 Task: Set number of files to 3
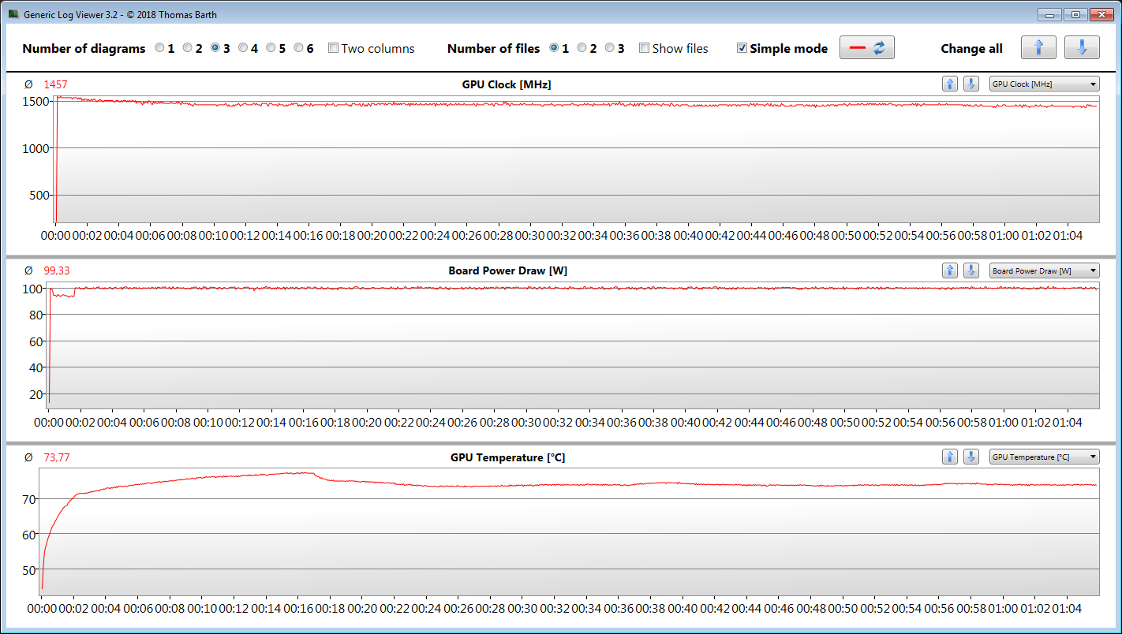click(x=609, y=48)
